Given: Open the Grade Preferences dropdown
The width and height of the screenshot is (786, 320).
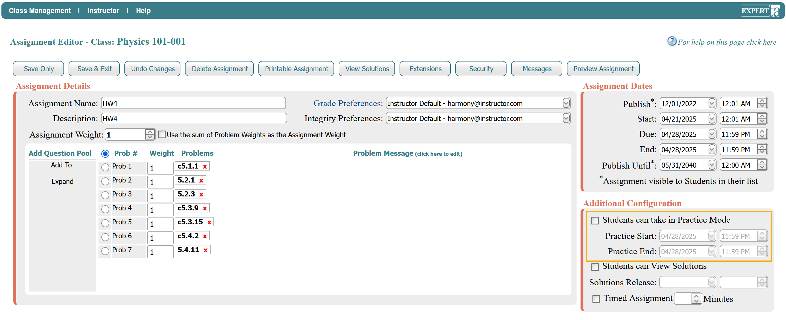Looking at the screenshot, I should pyautogui.click(x=566, y=103).
